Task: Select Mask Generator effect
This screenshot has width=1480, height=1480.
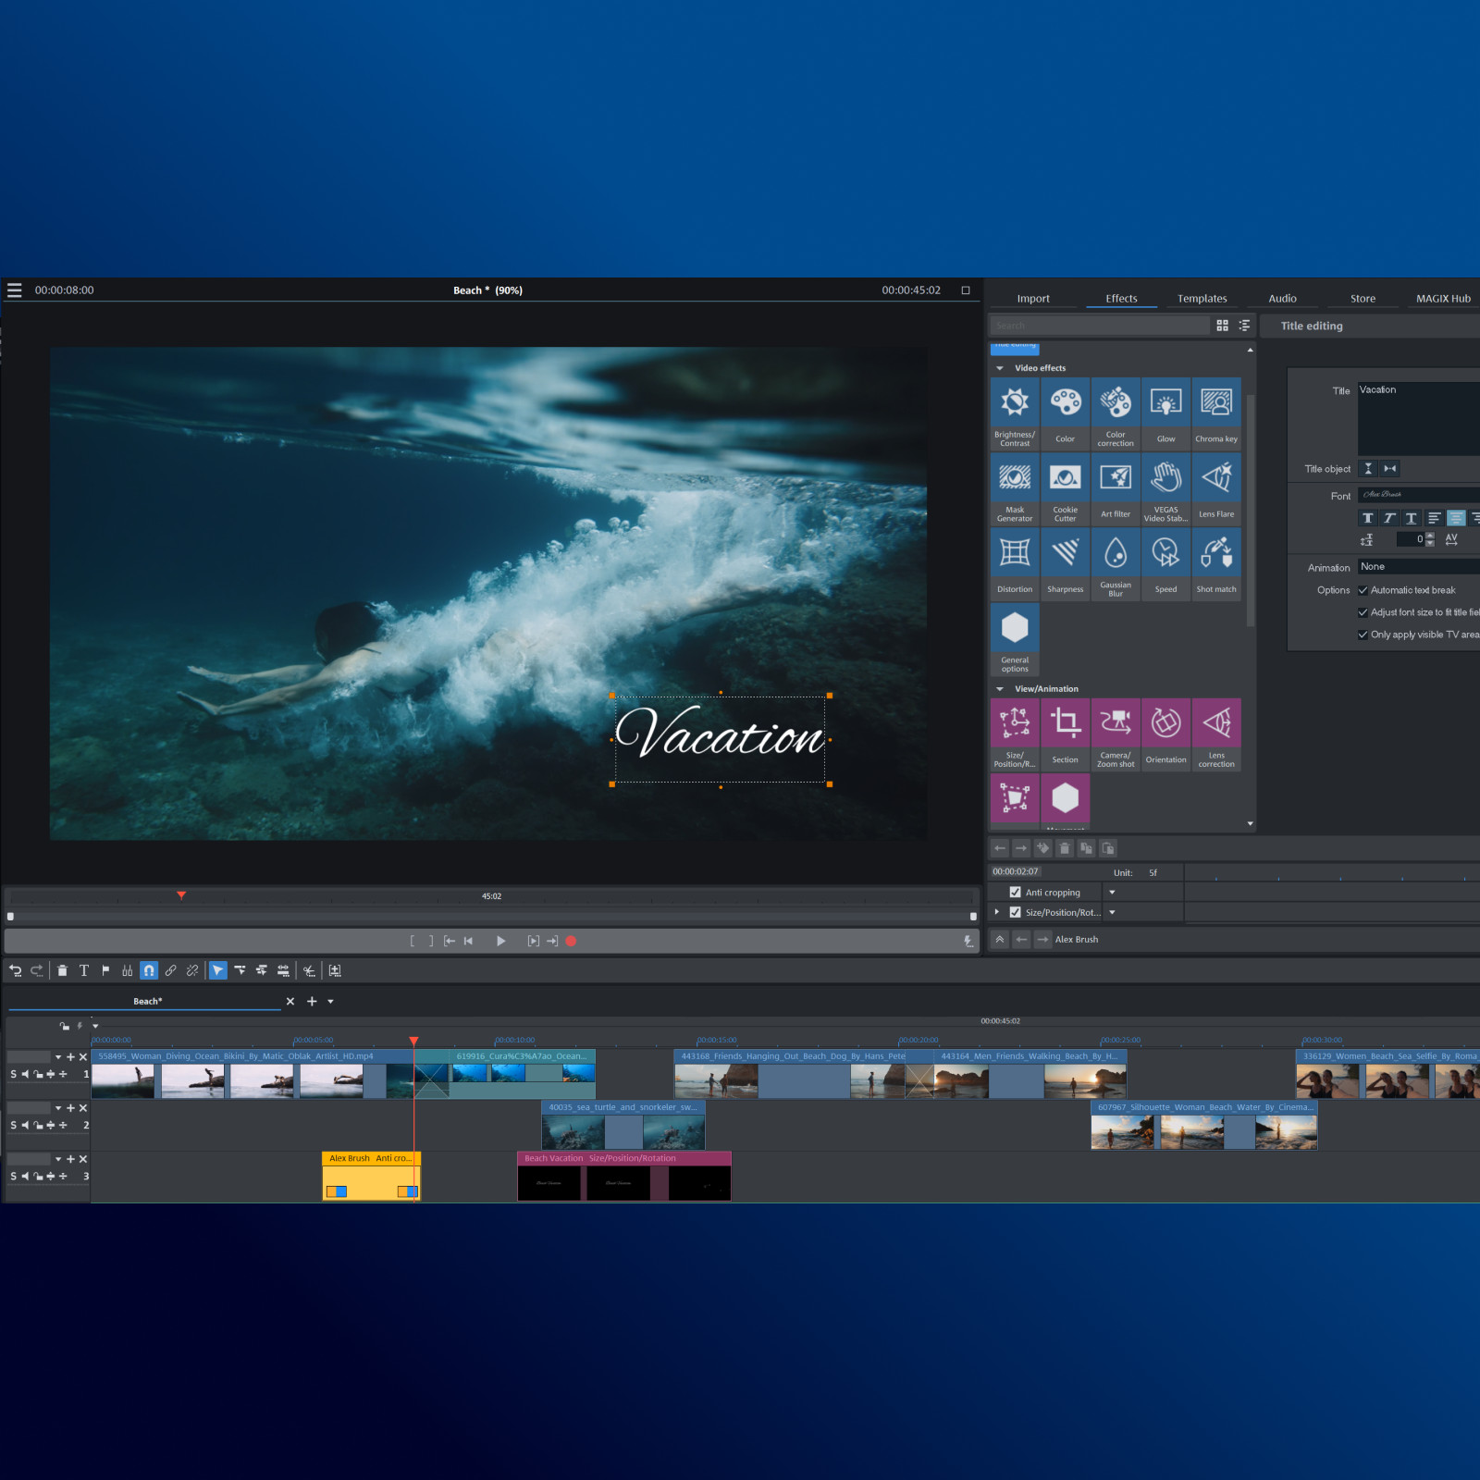Action: pyautogui.click(x=1015, y=488)
